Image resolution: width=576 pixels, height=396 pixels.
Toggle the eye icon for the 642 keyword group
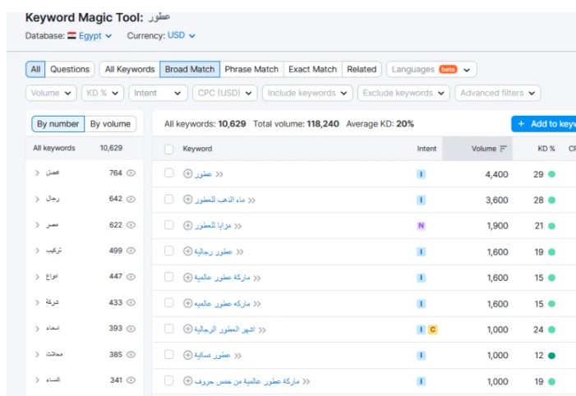(131, 199)
